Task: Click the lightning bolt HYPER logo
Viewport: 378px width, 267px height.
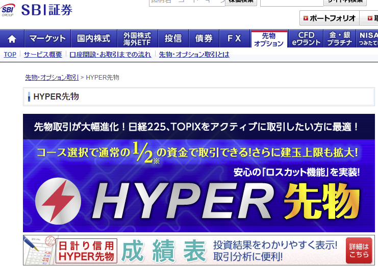Action: (58, 201)
